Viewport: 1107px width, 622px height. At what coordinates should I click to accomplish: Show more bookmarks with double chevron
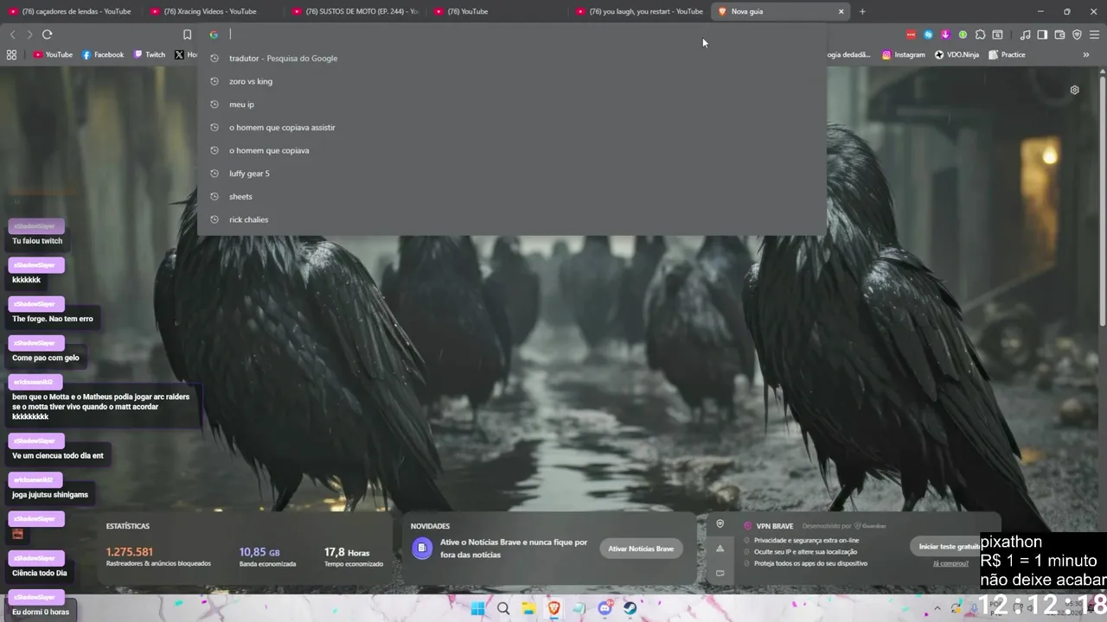(x=1086, y=54)
